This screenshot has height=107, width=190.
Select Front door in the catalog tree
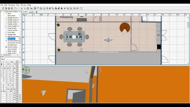[11, 32]
